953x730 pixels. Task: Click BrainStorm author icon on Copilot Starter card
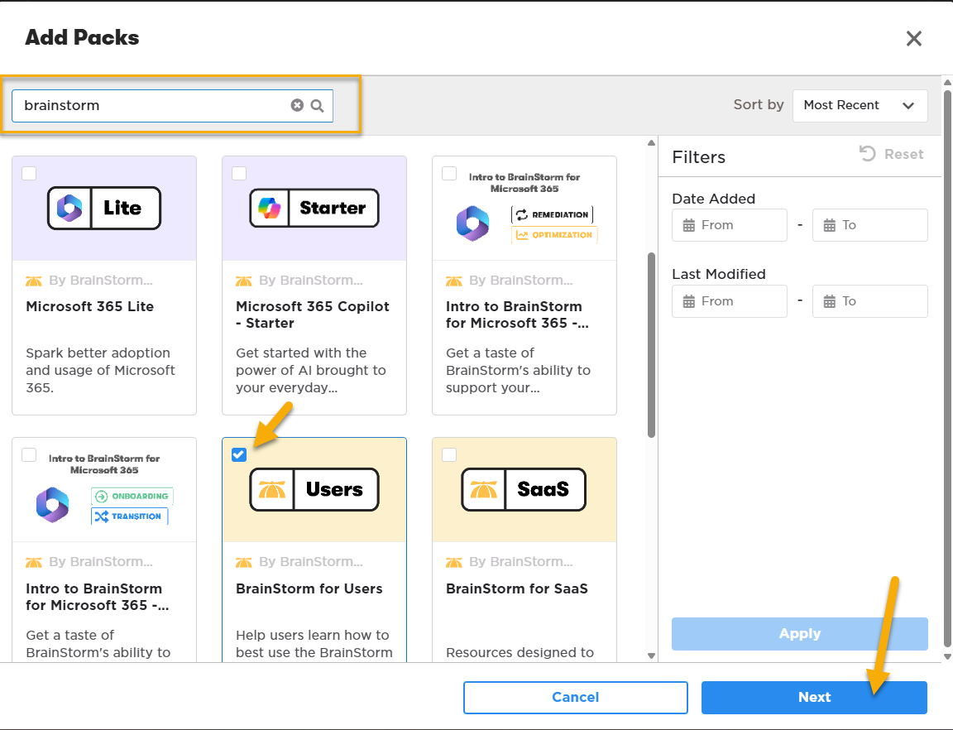(x=244, y=281)
